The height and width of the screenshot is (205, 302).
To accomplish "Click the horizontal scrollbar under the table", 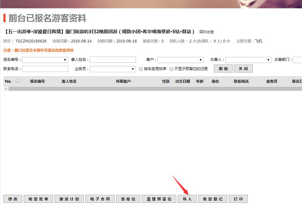I will (154, 89).
